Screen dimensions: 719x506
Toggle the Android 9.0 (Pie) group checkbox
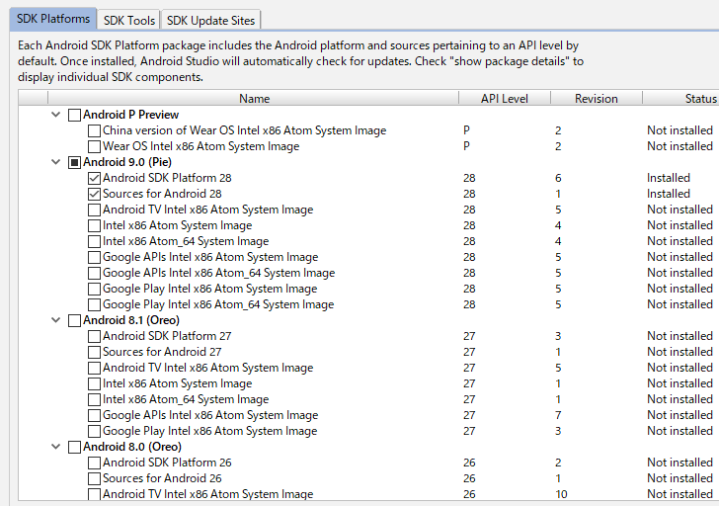[74, 162]
